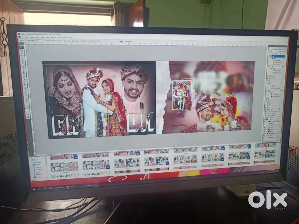Image resolution: width=299 pixels, height=224 pixels.
Task: Toggle the Auto-Select checkbox
Action: [x=27, y=40]
